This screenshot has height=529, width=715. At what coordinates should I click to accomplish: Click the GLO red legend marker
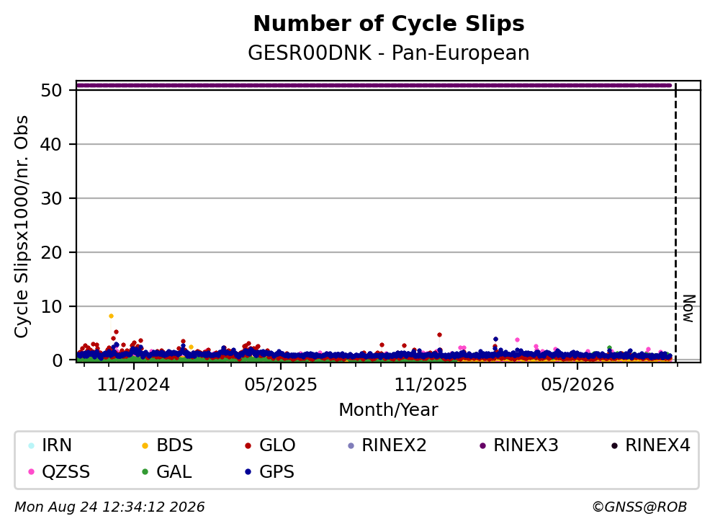248,445
